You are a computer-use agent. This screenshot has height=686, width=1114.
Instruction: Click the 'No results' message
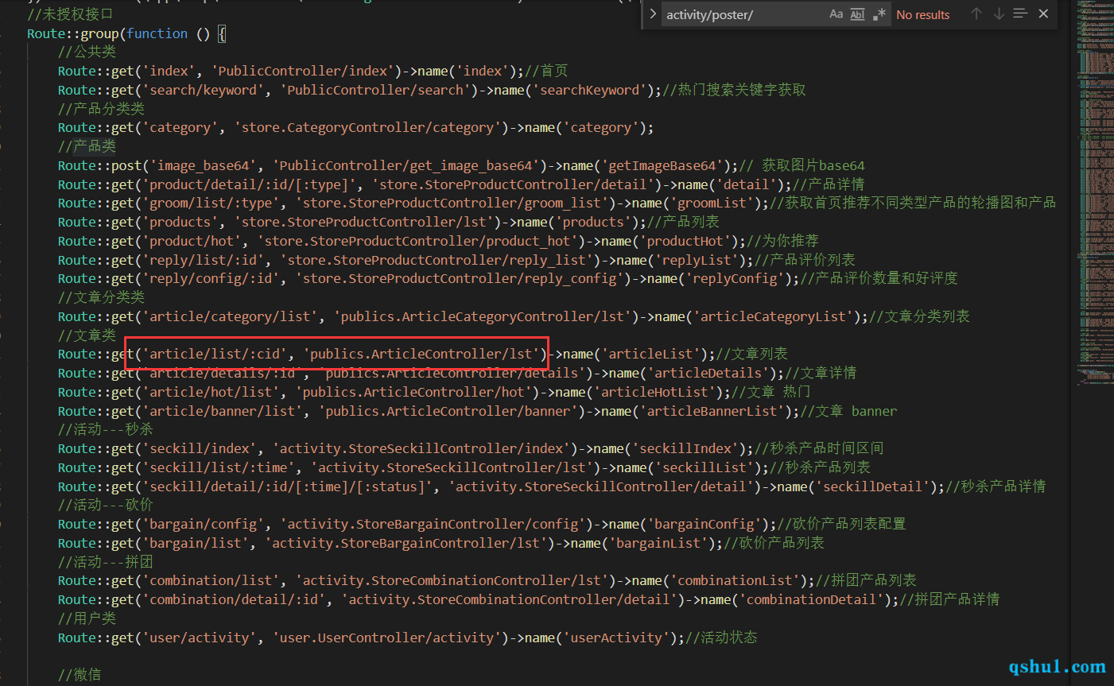[x=922, y=14]
